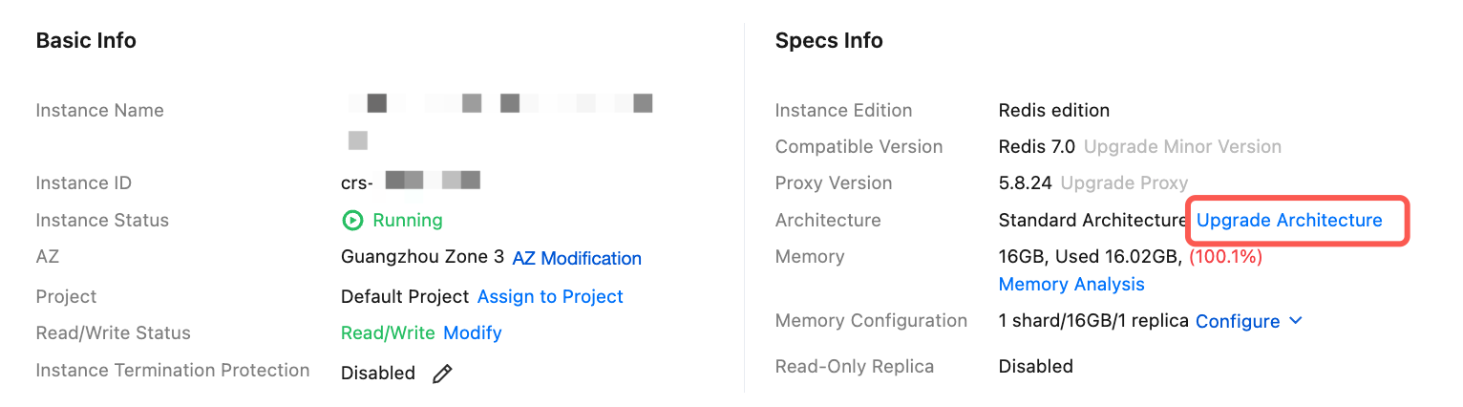
Task: Click Upgrade Architecture link
Action: pos(1289,220)
